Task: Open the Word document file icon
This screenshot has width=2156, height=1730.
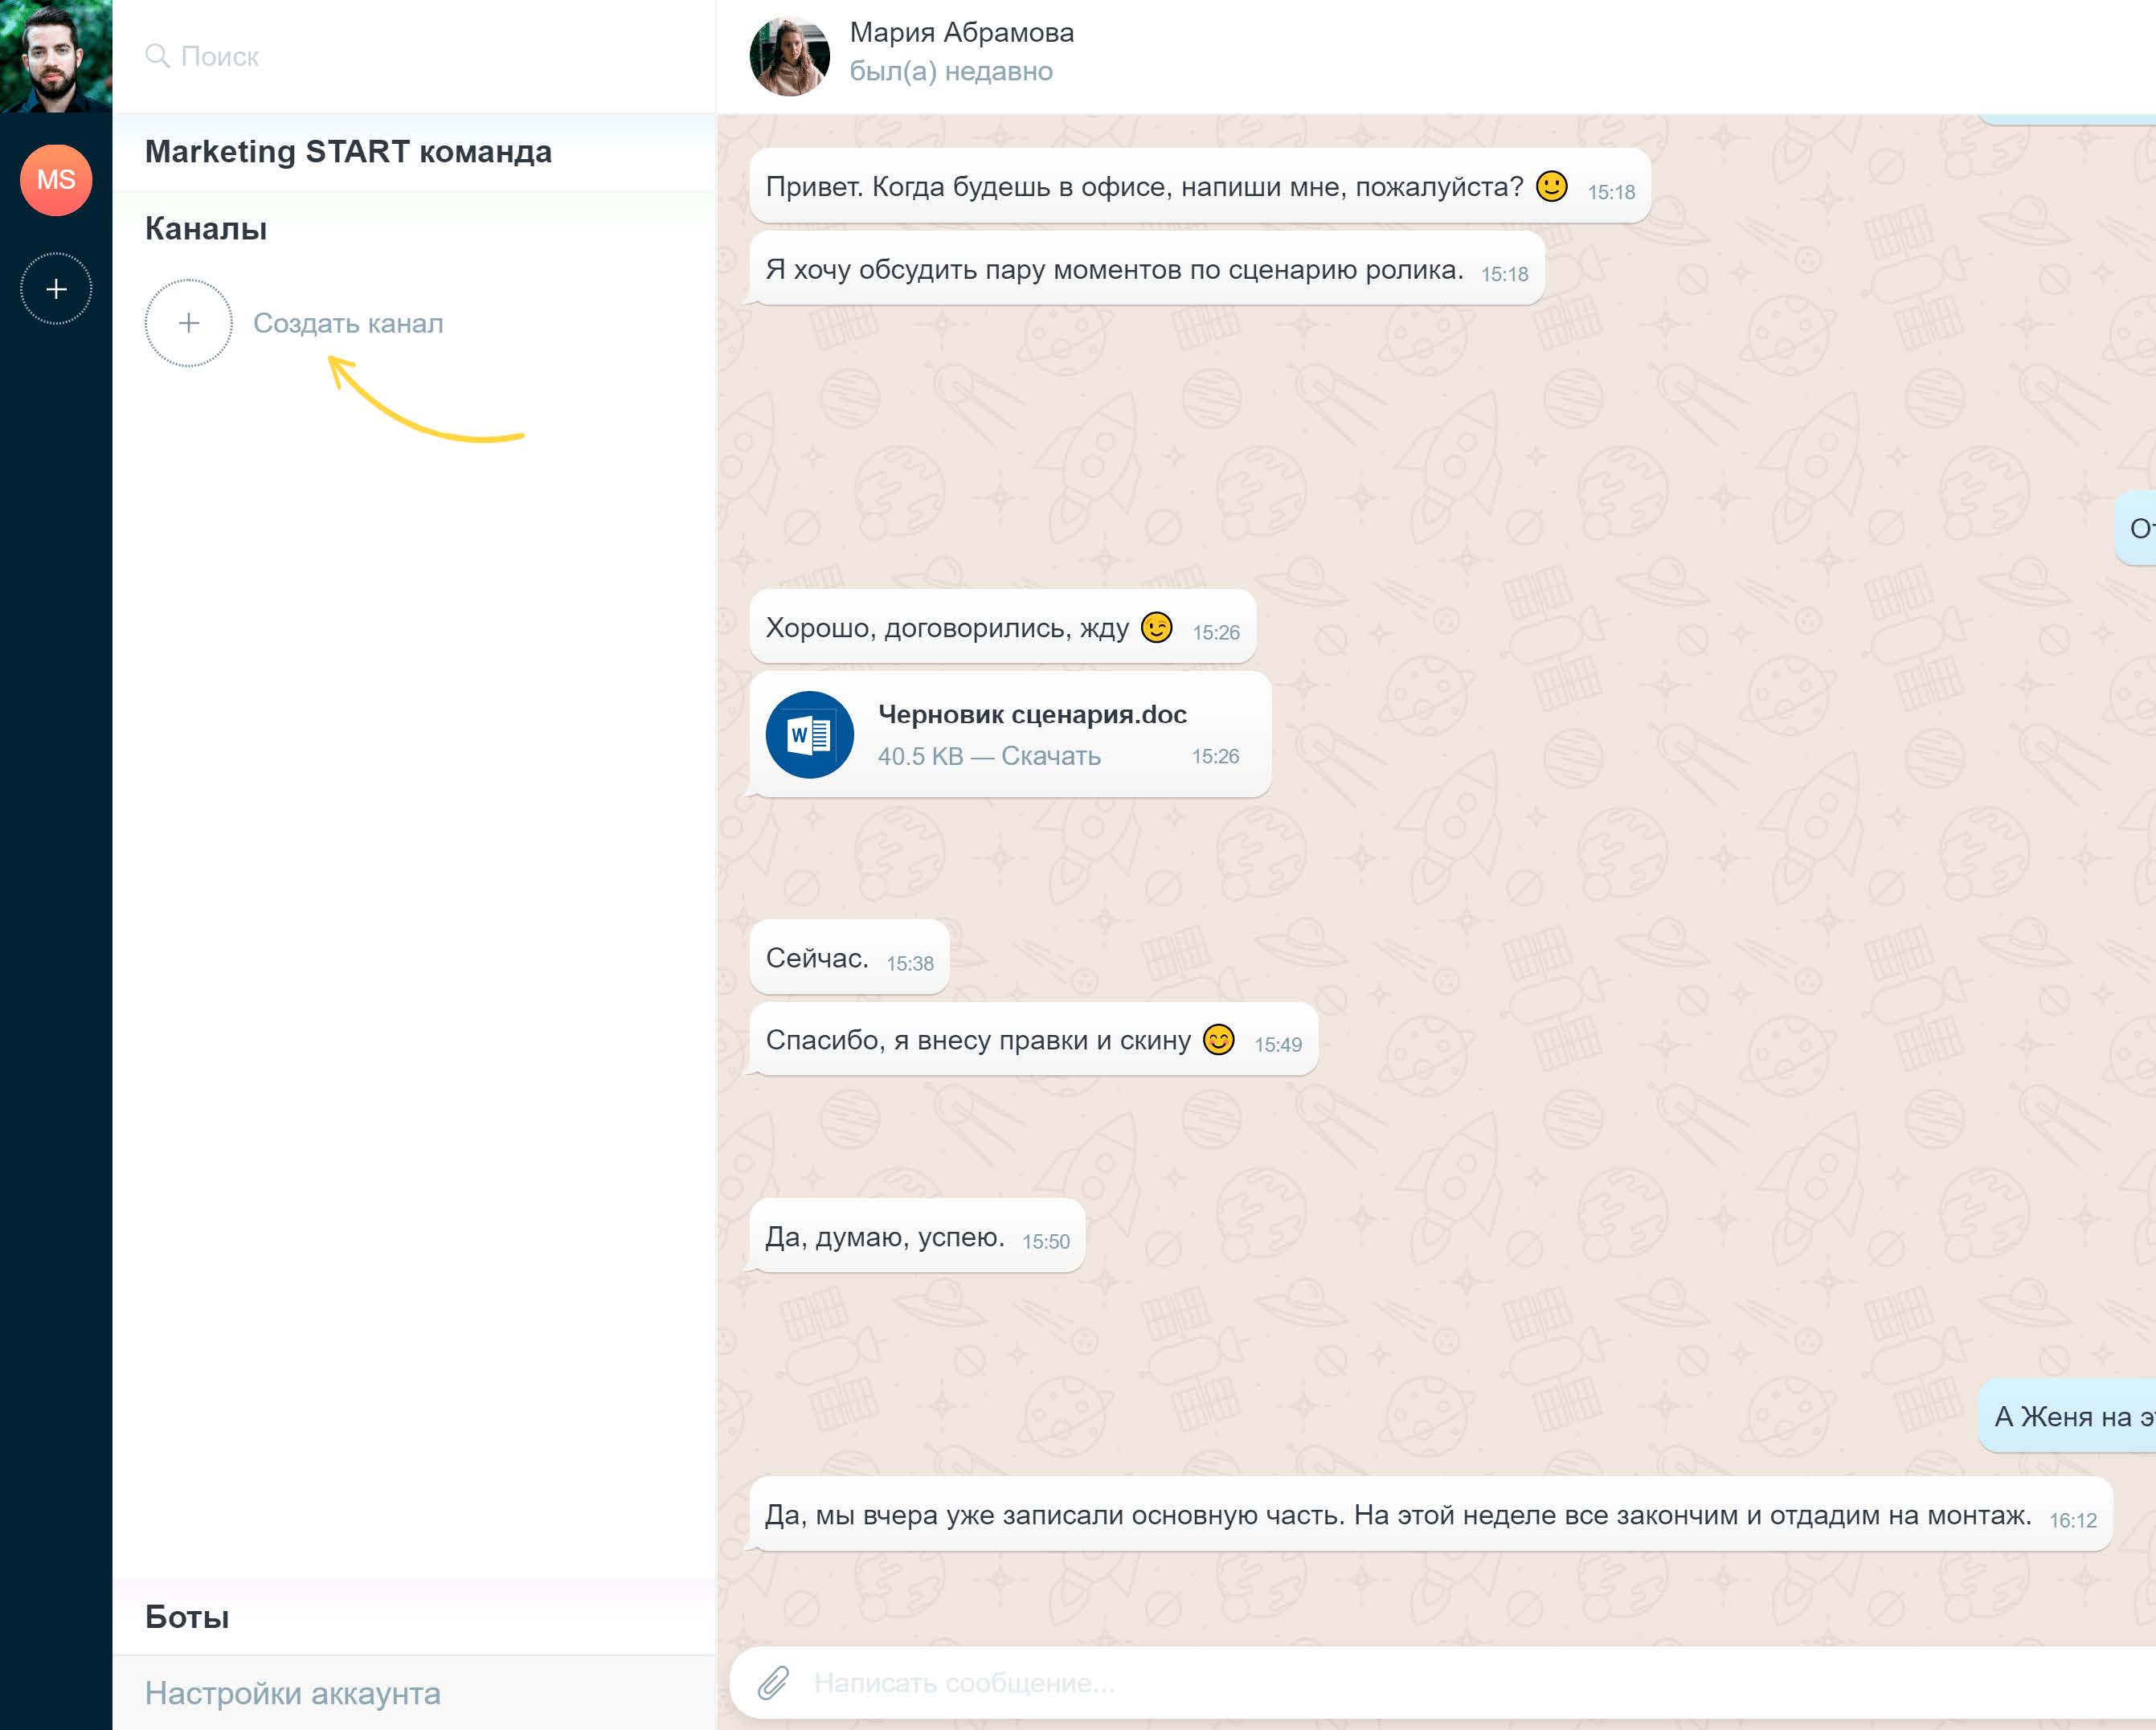Action: coord(809,735)
